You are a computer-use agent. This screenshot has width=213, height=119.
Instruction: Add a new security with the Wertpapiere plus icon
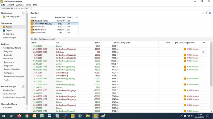[23, 13]
